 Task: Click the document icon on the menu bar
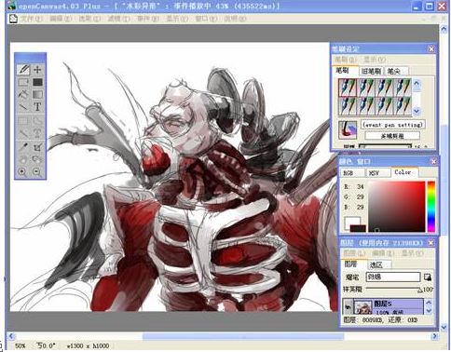pyautogui.click(x=13, y=19)
